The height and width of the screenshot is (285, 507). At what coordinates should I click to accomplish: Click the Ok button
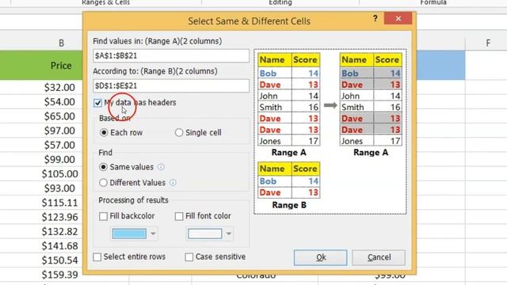tap(320, 257)
